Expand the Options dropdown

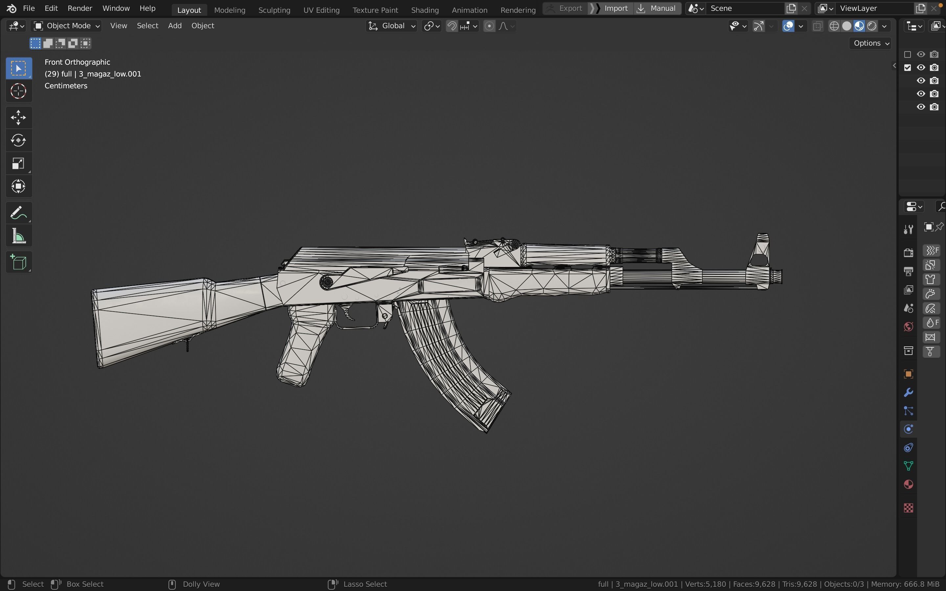[x=871, y=43]
